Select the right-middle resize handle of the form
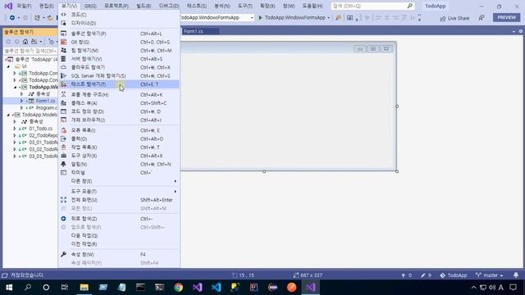Viewport: 525px width, 295px height. coord(397,107)
